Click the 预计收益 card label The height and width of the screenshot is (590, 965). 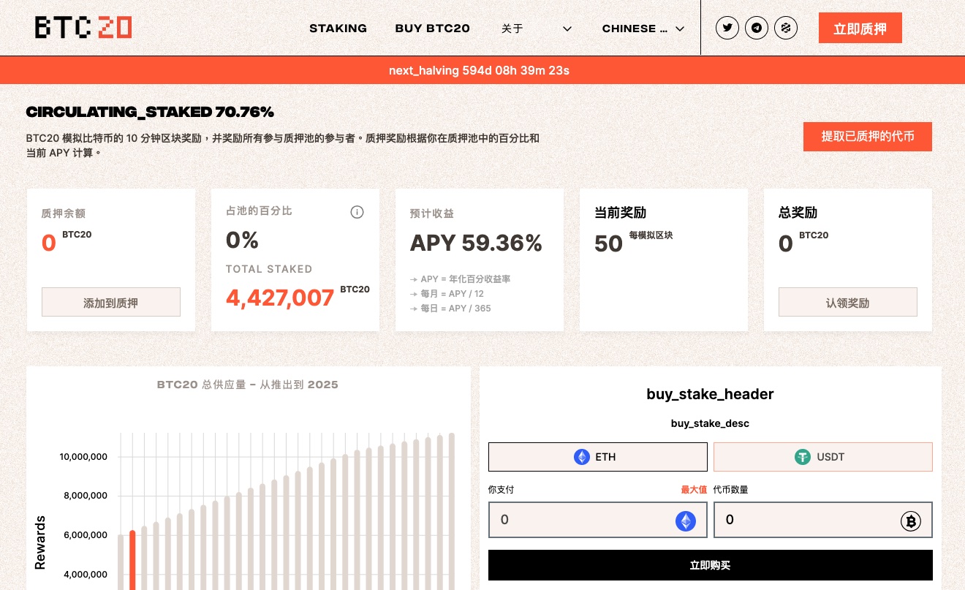point(432,213)
